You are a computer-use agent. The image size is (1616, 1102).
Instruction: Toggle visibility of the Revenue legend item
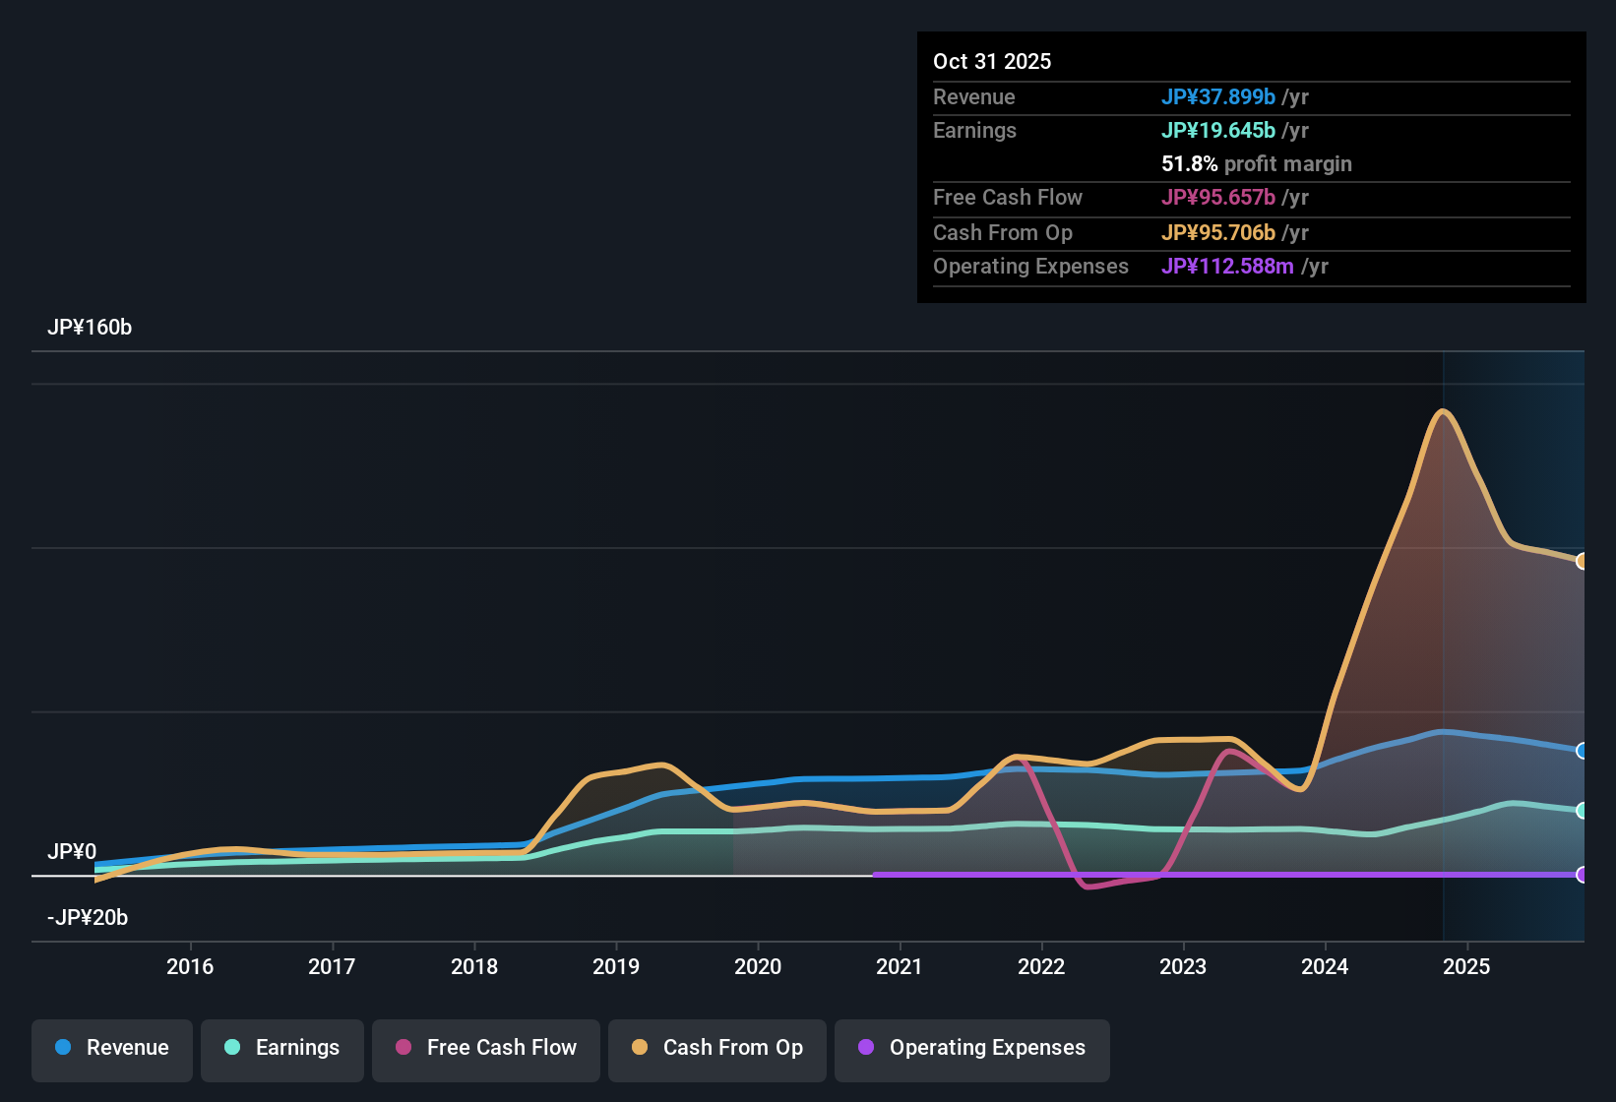tap(111, 1048)
